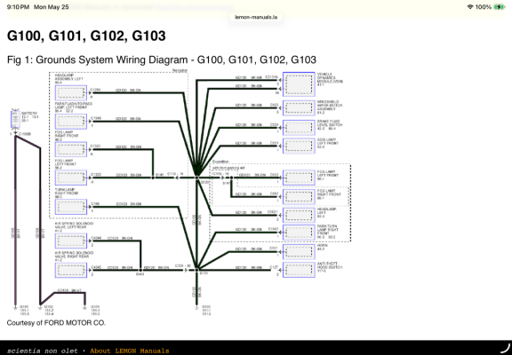Select the Windshield Wiper Motor connector box

click(299, 108)
